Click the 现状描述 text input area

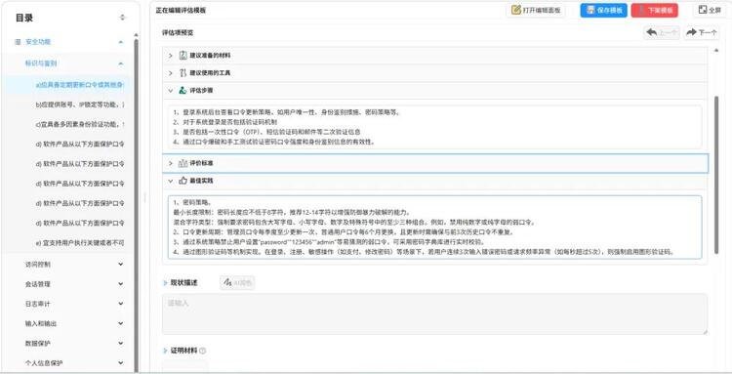434,313
